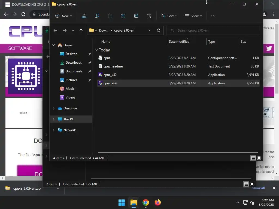
Task: Open address bar history dropdown
Action: point(150,30)
